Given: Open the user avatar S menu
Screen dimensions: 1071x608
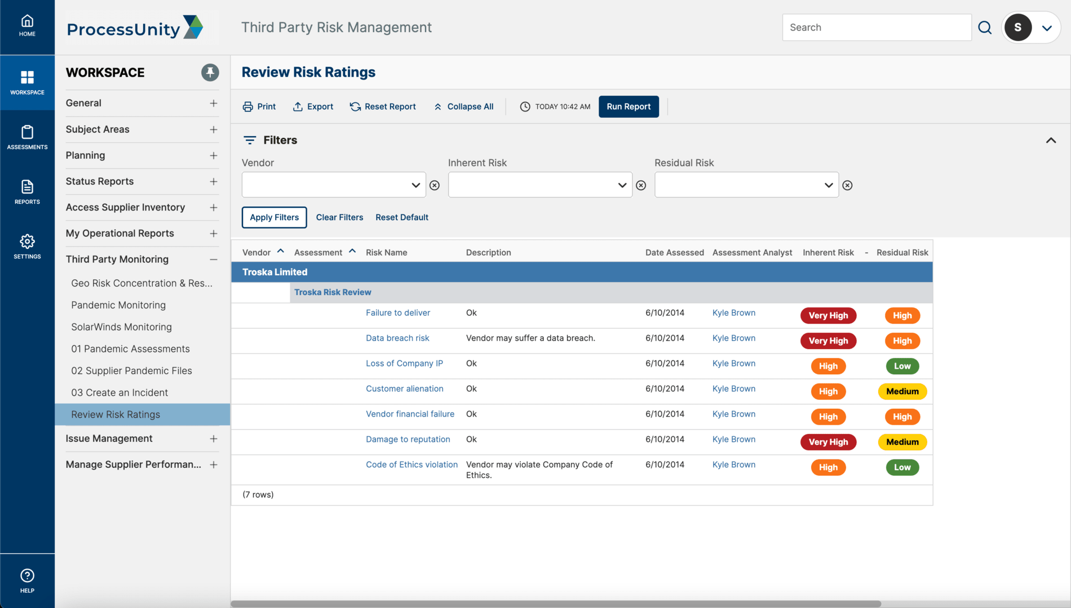Looking at the screenshot, I should [x=1018, y=28].
